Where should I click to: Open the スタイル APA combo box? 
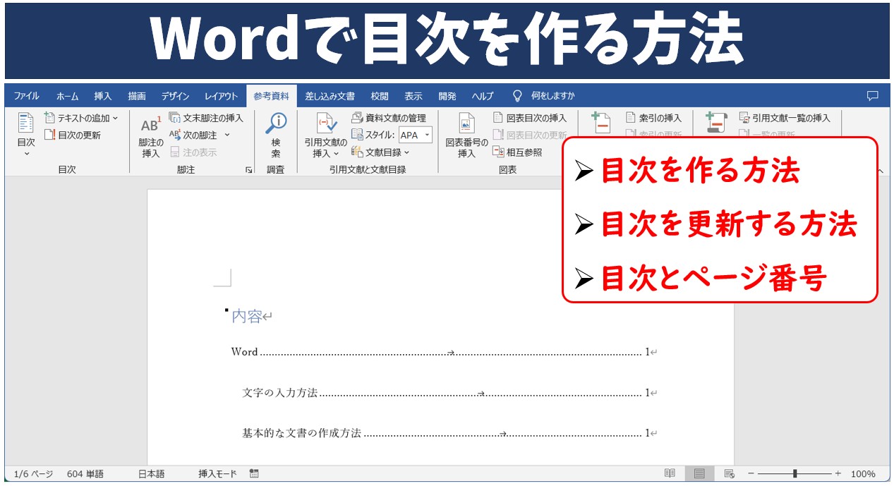point(415,135)
